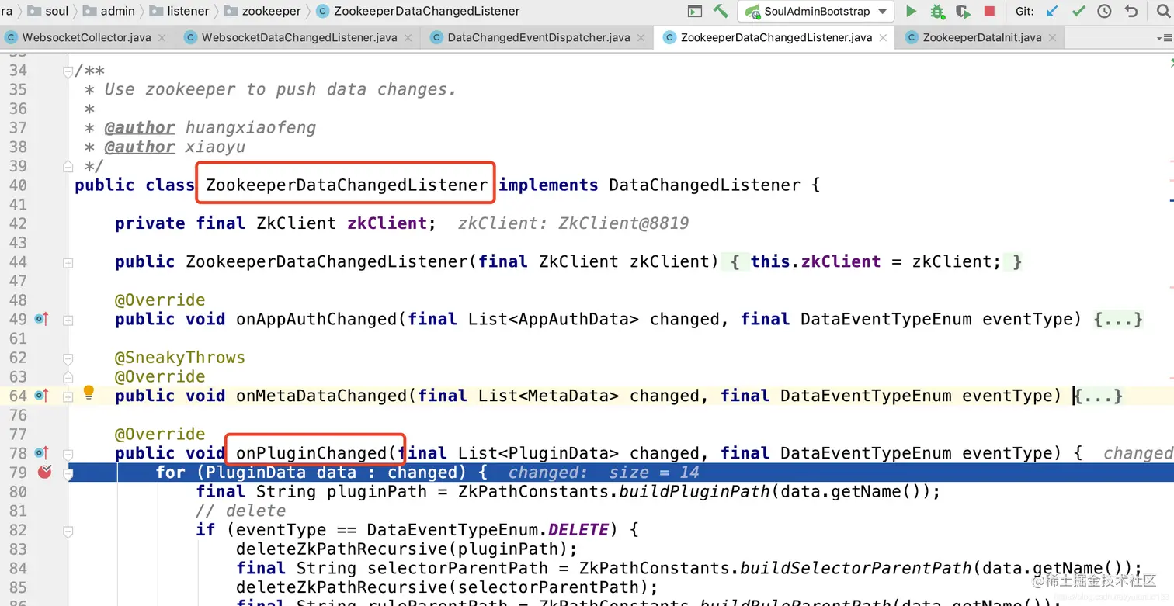Switch to the WebsocketDataChangedListener.java tab

pos(299,37)
